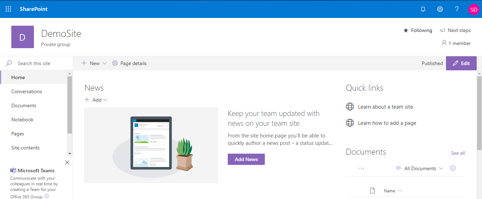The height and width of the screenshot is (199, 482).
Task: Click the DemoSite site title
Action: coord(61,34)
